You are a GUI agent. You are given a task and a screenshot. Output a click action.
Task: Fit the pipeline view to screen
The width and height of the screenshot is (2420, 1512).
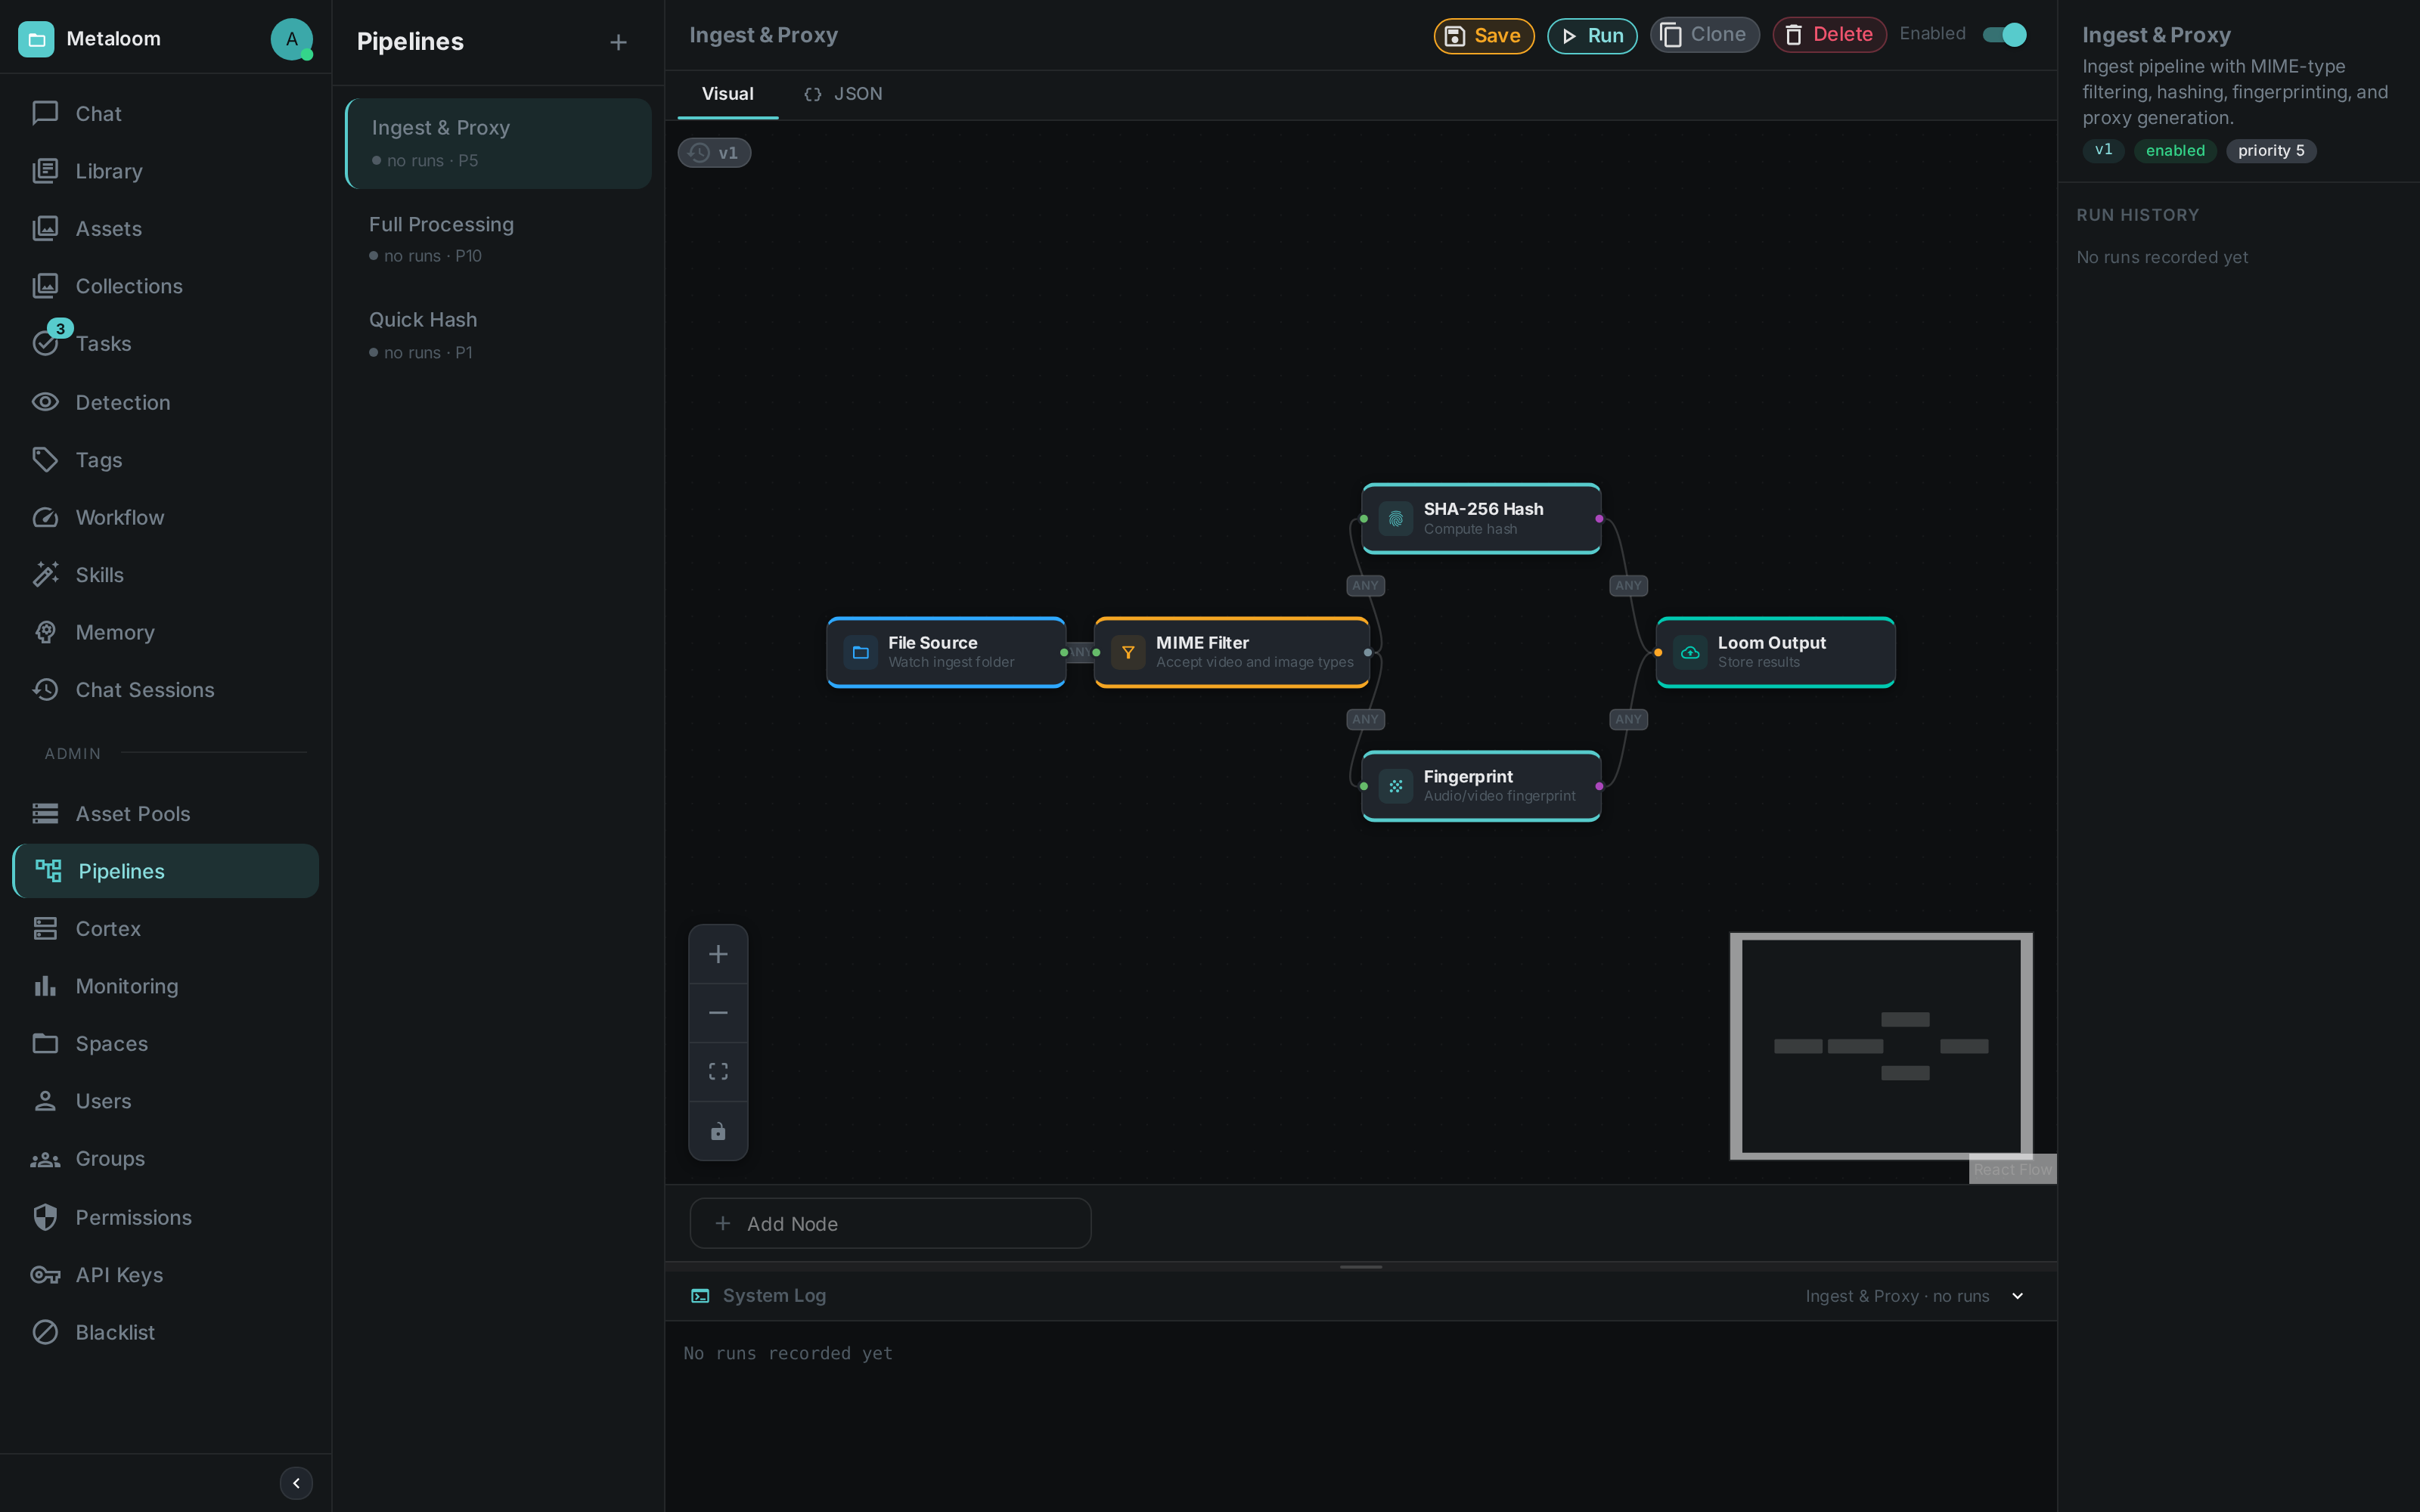(718, 1072)
